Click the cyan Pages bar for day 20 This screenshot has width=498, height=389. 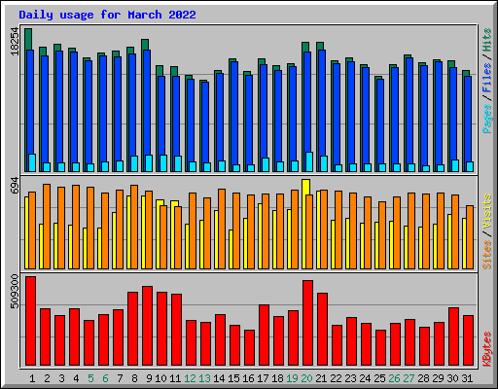(x=309, y=161)
